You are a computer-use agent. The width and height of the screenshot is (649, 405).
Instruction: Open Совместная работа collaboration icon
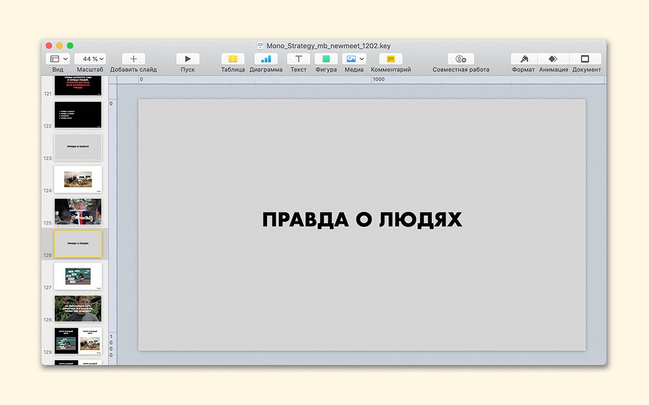tap(460, 59)
